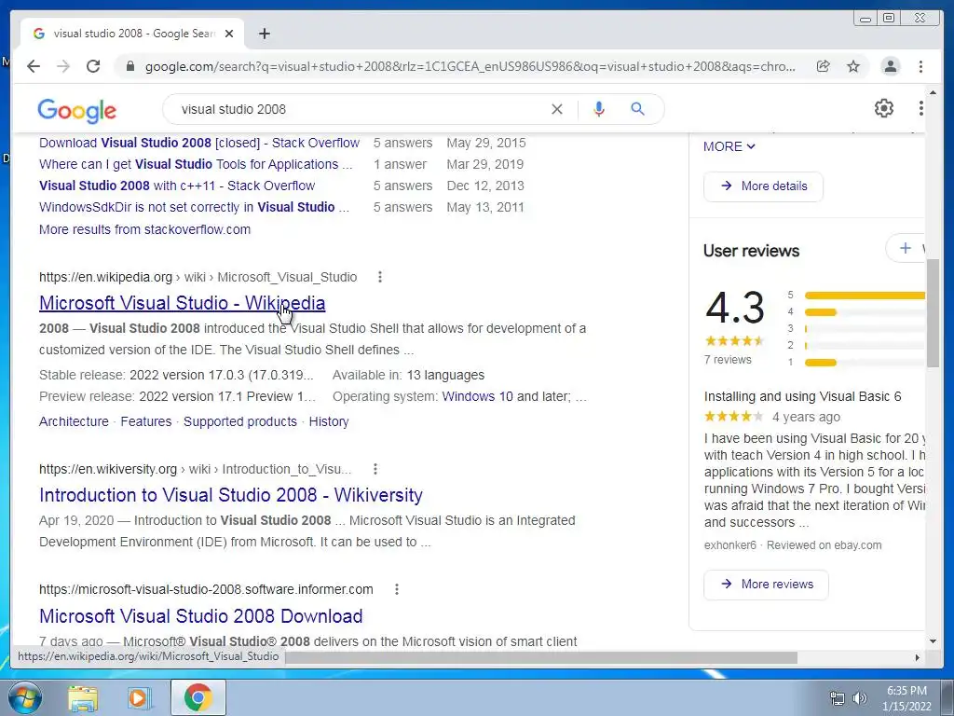954x716 pixels.
Task: Click the vertical scrollbar thumb
Action: [x=933, y=313]
